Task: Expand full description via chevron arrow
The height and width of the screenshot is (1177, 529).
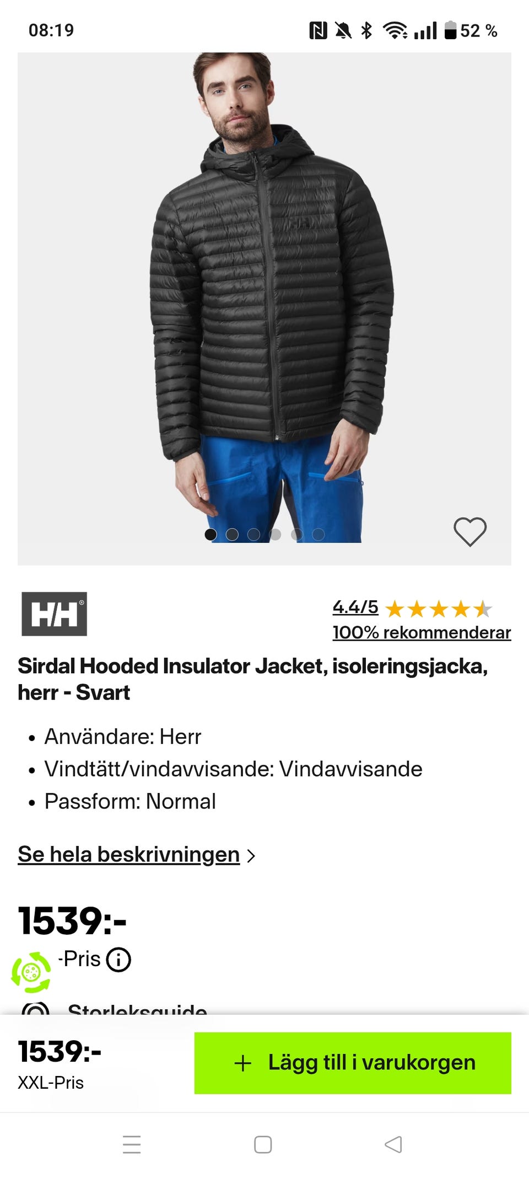Action: coord(251,856)
